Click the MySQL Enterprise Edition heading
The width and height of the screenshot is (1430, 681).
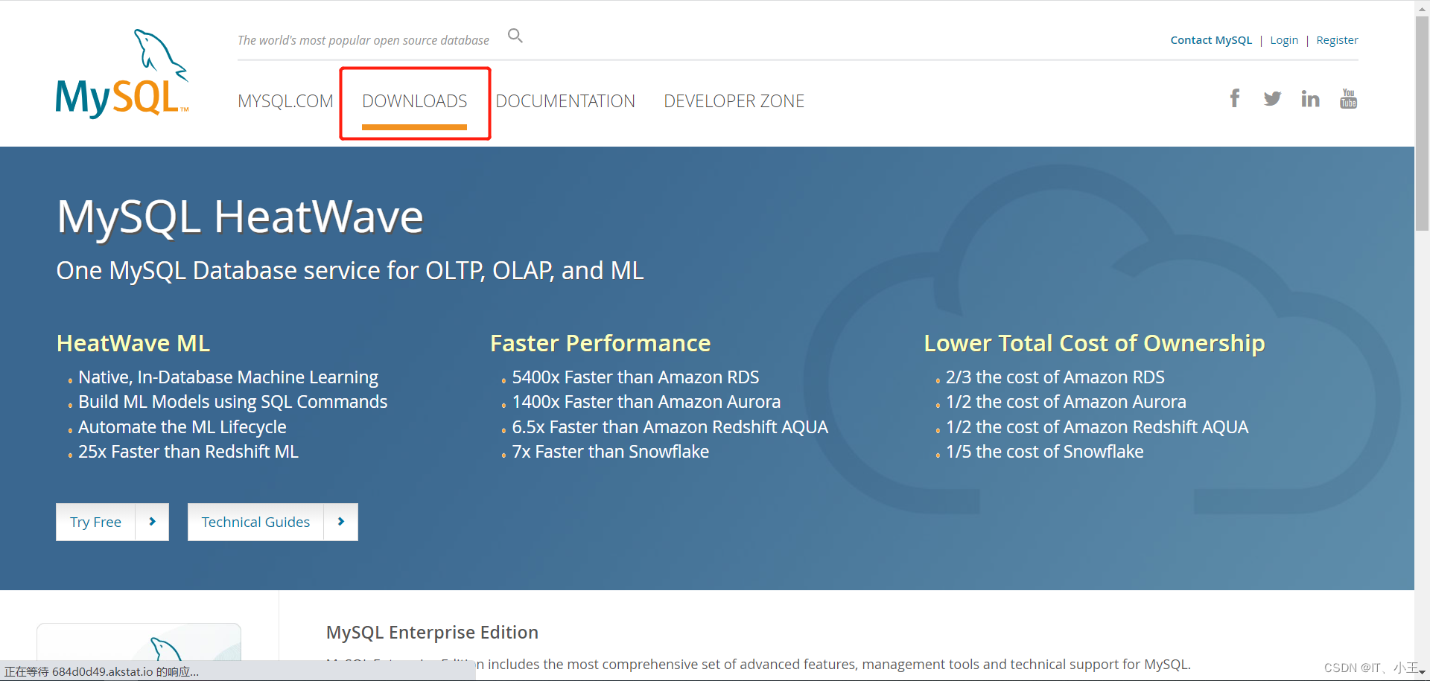pyautogui.click(x=432, y=633)
